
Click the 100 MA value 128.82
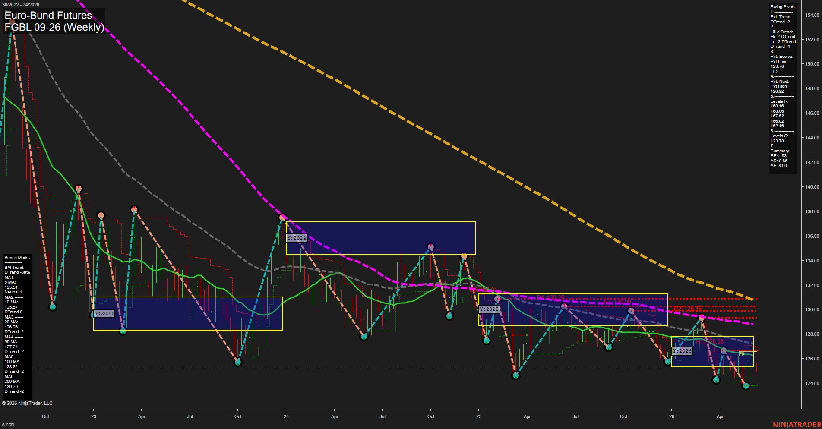(11, 366)
